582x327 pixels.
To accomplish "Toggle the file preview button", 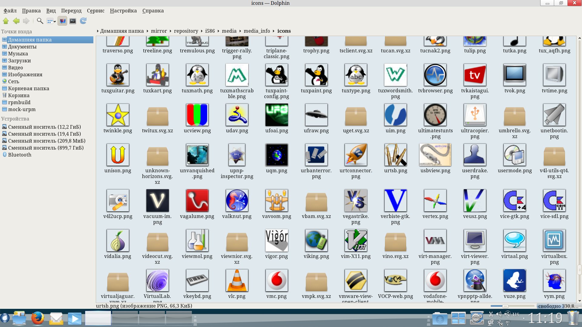I will 62,21.
